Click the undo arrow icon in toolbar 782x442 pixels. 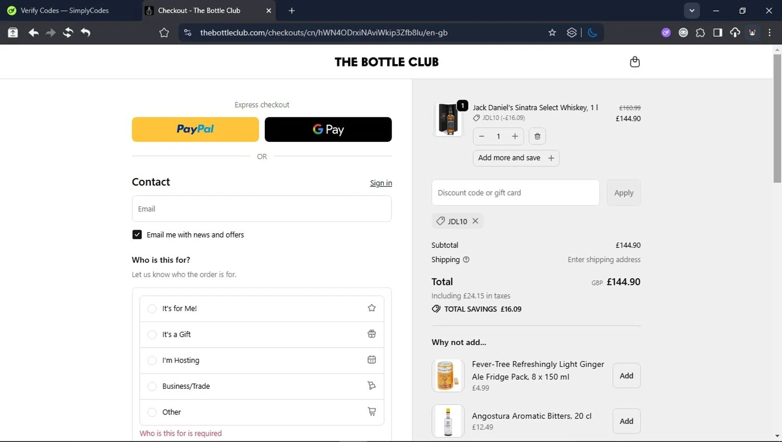85,32
